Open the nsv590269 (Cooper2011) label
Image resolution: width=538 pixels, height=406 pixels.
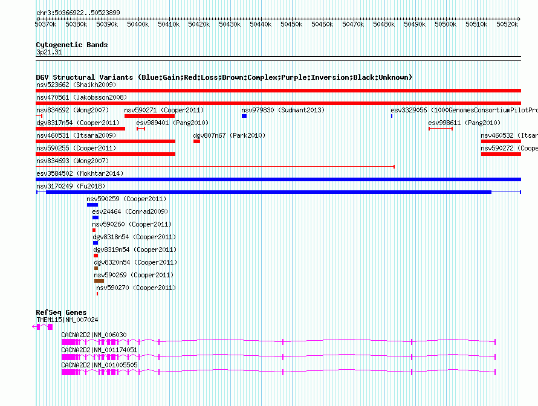tap(134, 275)
